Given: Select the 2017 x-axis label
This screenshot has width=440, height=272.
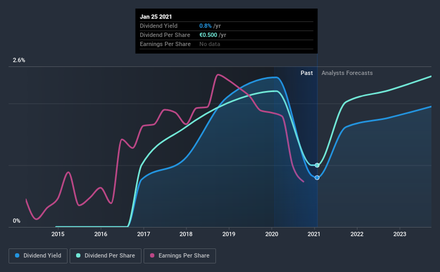Looking at the screenshot, I should (144, 234).
